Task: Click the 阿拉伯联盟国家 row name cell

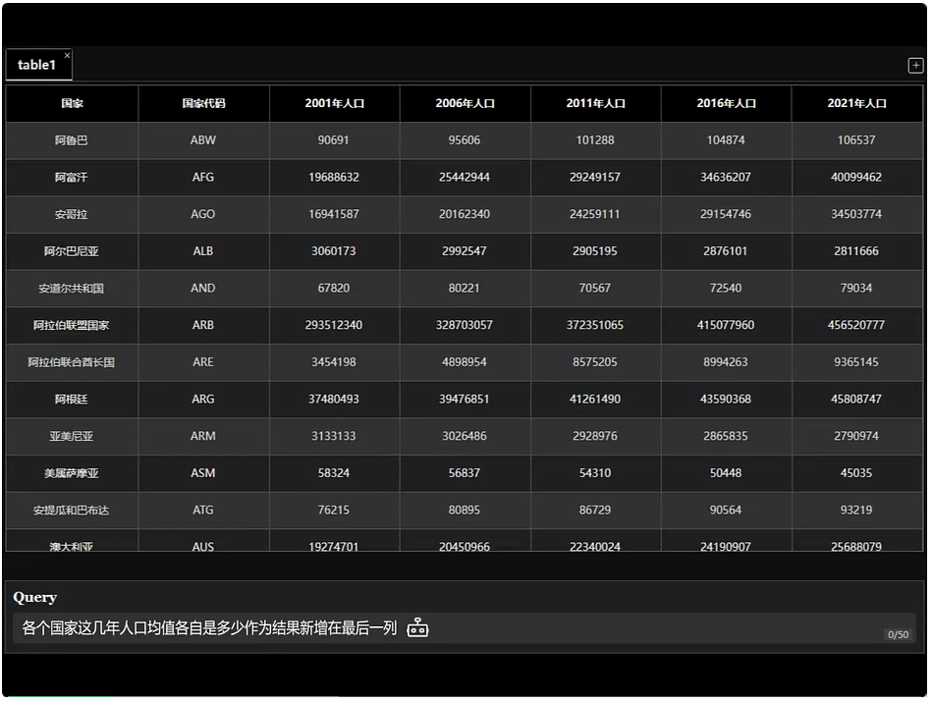Action: click(72, 325)
